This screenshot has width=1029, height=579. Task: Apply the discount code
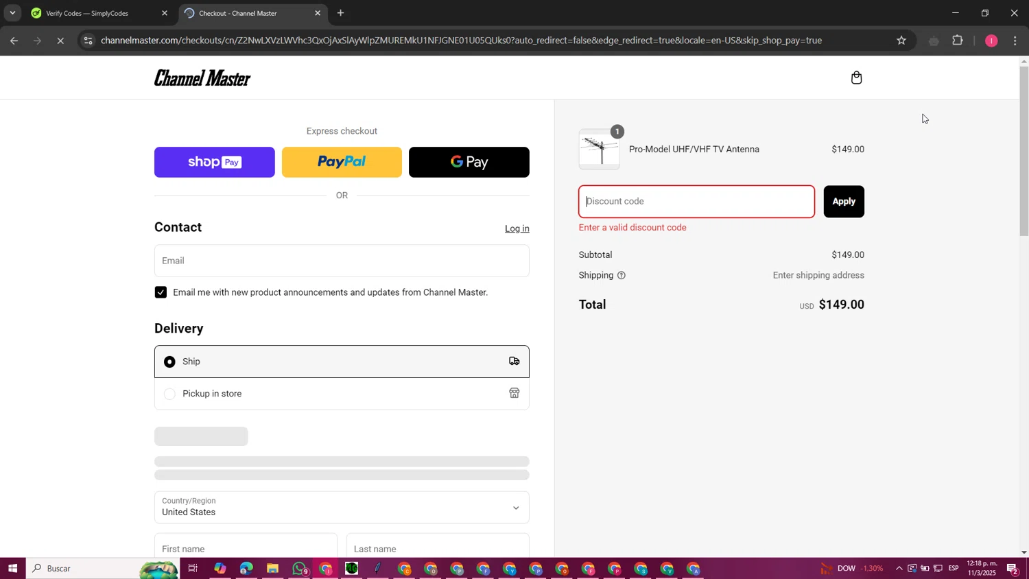844,202
